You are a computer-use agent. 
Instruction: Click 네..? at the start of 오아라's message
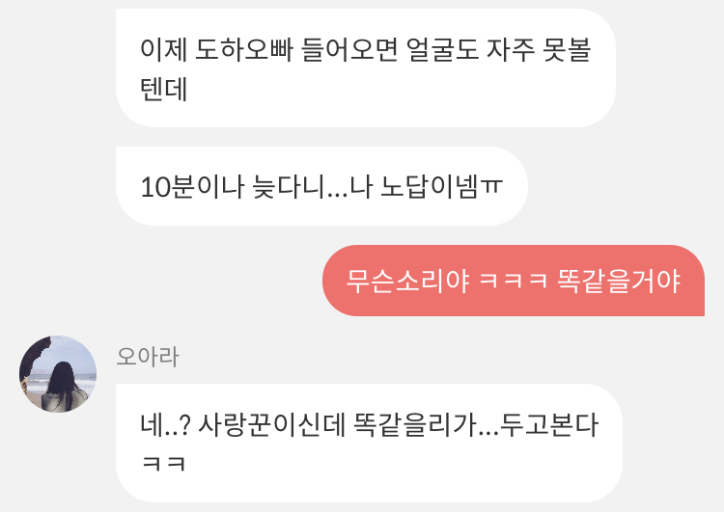pyautogui.click(x=165, y=425)
